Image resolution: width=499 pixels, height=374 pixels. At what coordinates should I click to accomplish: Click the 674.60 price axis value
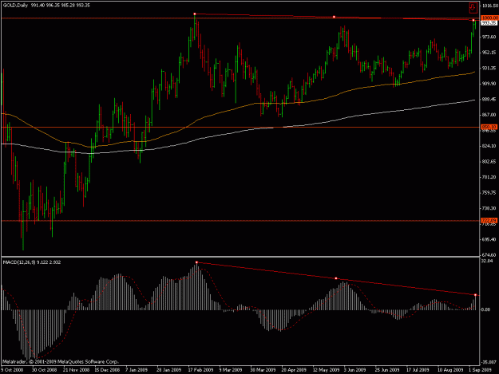click(x=489, y=255)
